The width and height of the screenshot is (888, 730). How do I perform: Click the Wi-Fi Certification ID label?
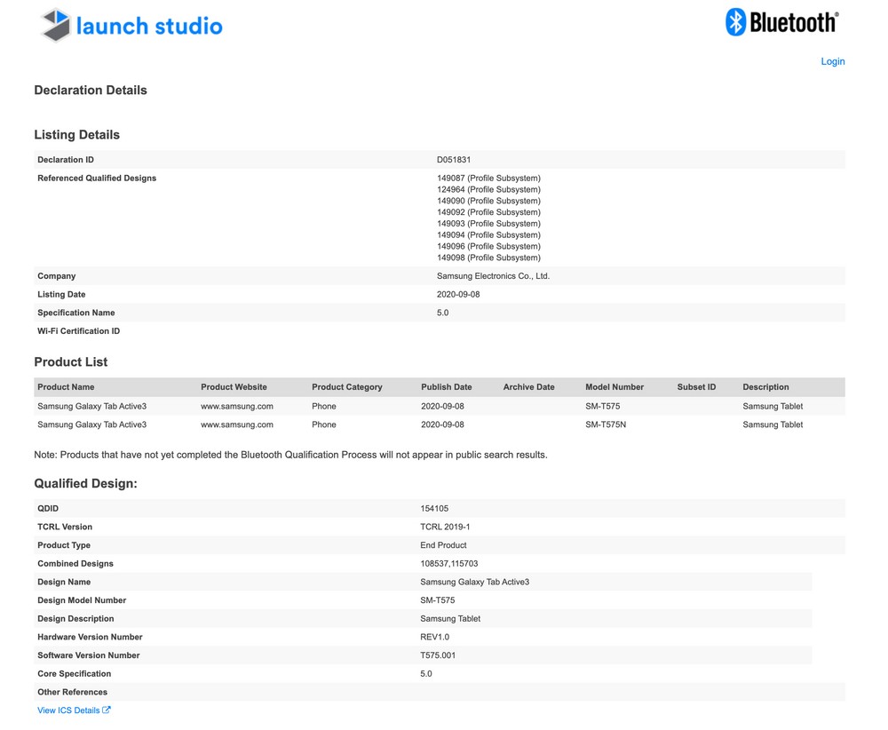tap(79, 330)
